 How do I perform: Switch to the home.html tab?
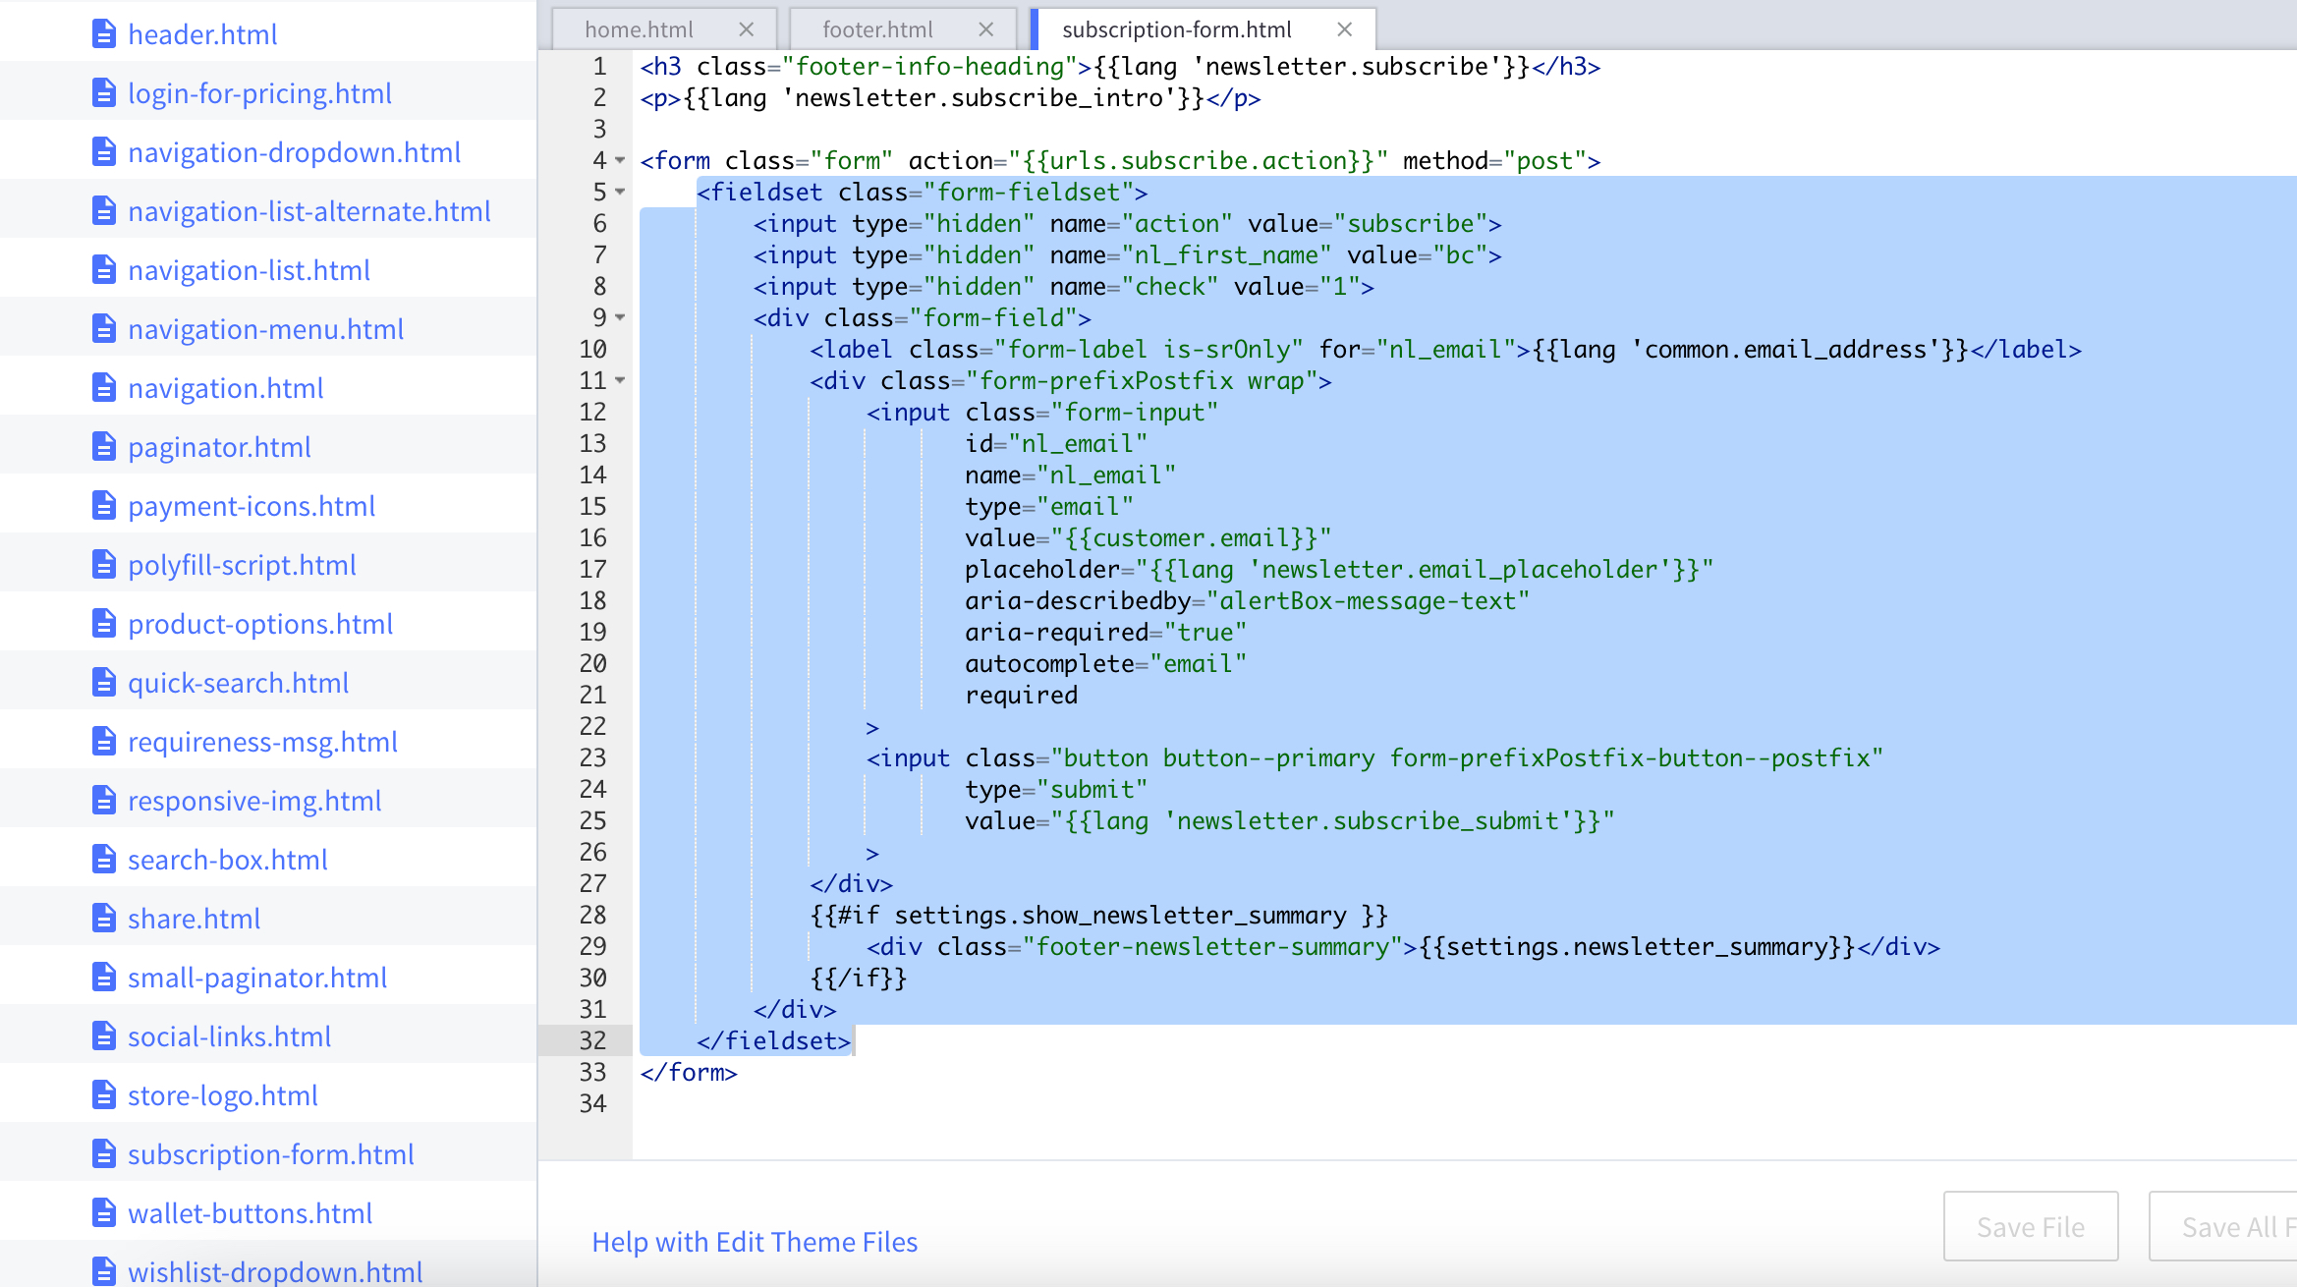tap(639, 29)
